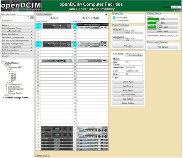Open the Template Management submenu
This screenshot has width=183, height=158.
tap(17, 37)
